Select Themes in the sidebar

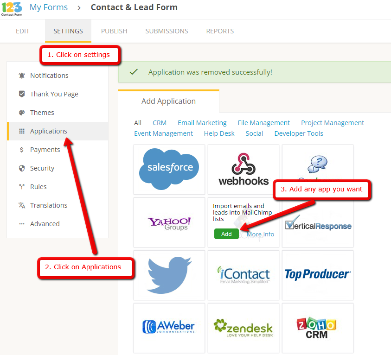[58, 113]
